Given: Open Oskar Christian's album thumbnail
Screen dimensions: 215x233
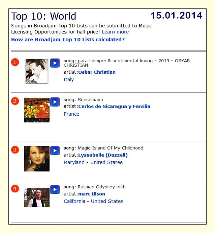Looking at the screenshot, I should pyautogui.click(x=37, y=71).
